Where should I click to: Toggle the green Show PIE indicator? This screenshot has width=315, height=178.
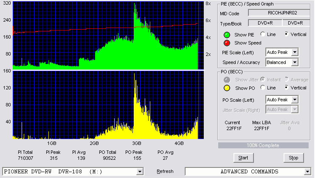(x=227, y=35)
